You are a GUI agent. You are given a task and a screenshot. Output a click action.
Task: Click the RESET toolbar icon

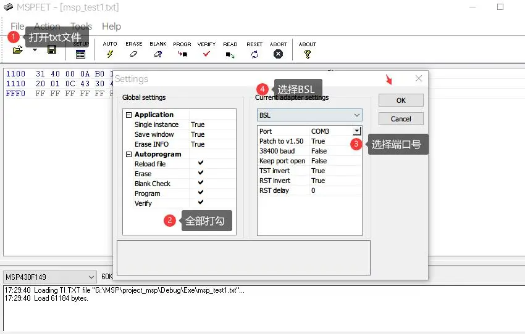[x=254, y=54]
